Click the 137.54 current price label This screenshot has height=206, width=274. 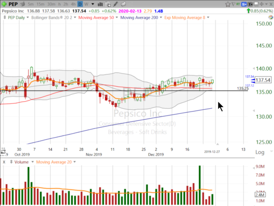[263, 80]
